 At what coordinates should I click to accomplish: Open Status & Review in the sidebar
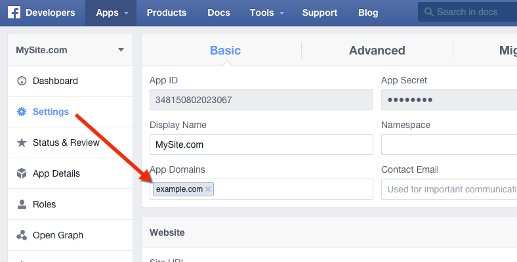[x=70, y=142]
